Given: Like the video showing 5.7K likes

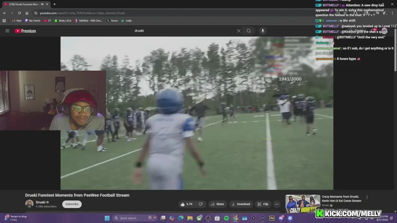Looking at the screenshot, I should tap(187, 204).
